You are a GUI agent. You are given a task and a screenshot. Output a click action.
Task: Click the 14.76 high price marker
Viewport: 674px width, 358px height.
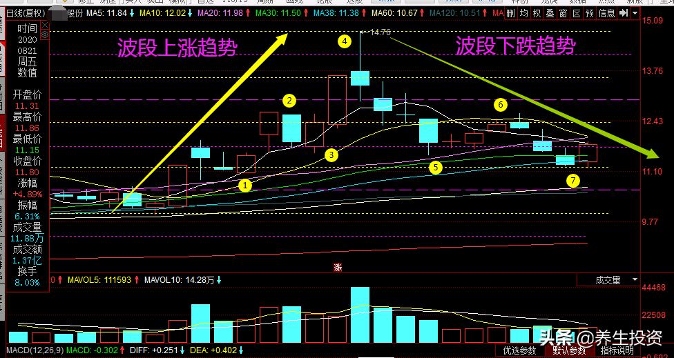[x=380, y=32]
